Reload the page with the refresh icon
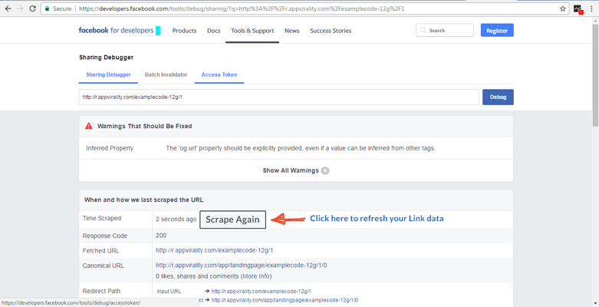 (x=32, y=8)
